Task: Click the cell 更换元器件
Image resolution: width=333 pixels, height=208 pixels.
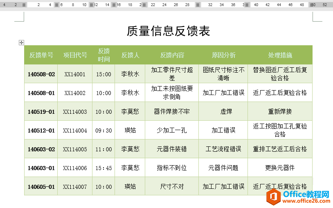Action: [x=280, y=168]
